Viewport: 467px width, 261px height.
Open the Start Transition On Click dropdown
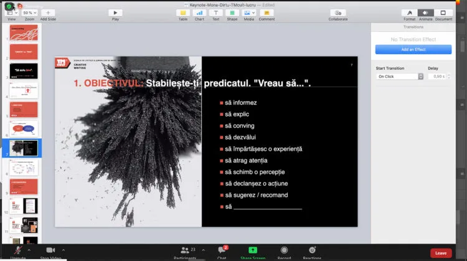[x=399, y=77]
